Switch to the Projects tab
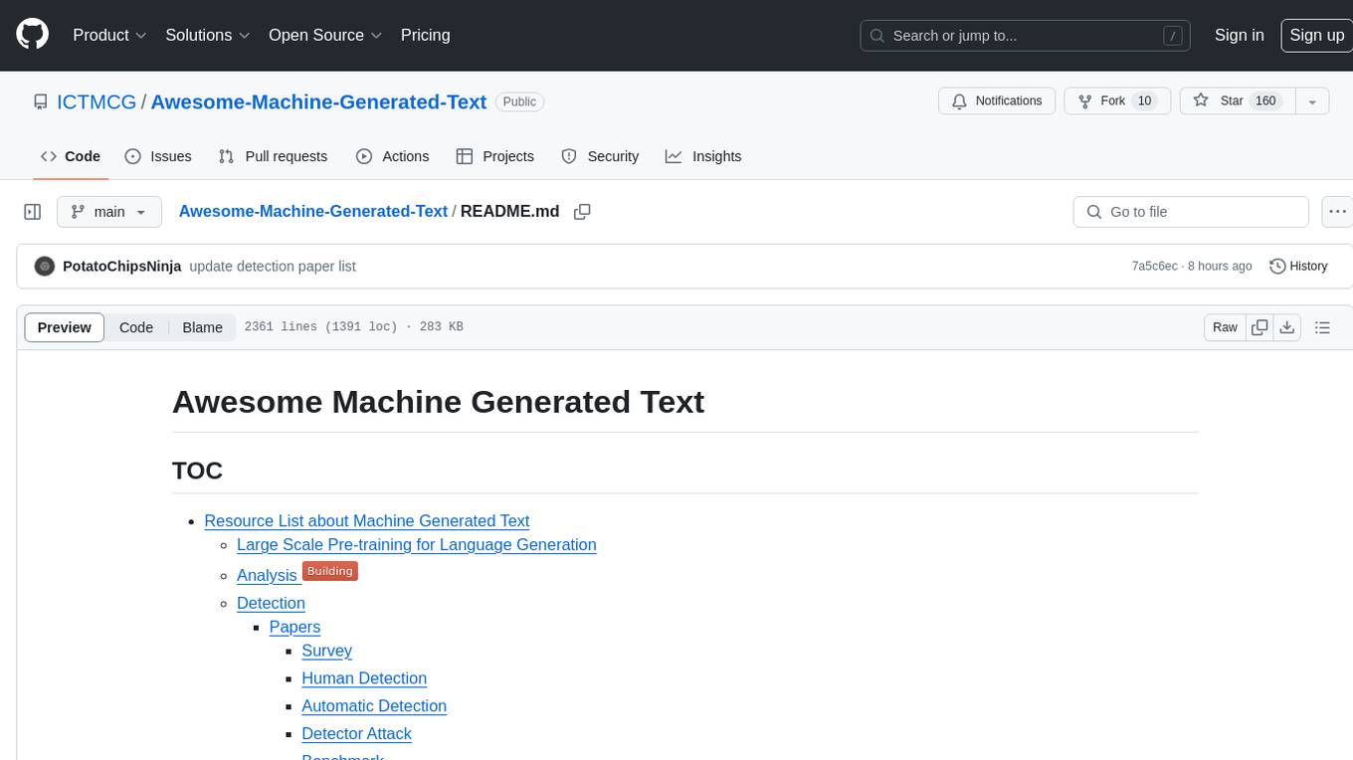This screenshot has height=760, width=1353. [495, 156]
